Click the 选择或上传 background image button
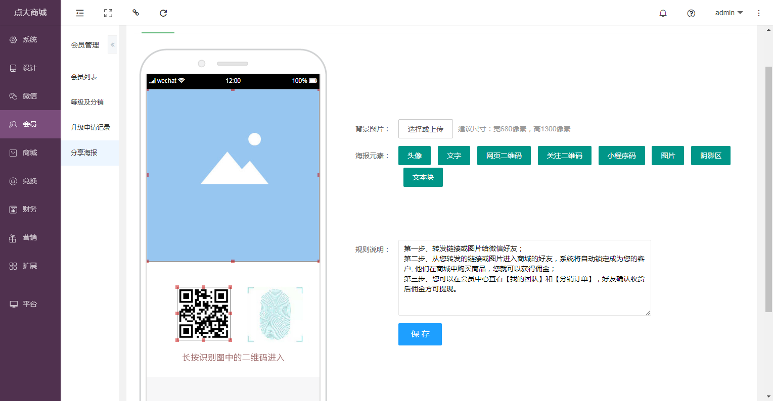Viewport: 773px width, 401px height. click(x=426, y=129)
